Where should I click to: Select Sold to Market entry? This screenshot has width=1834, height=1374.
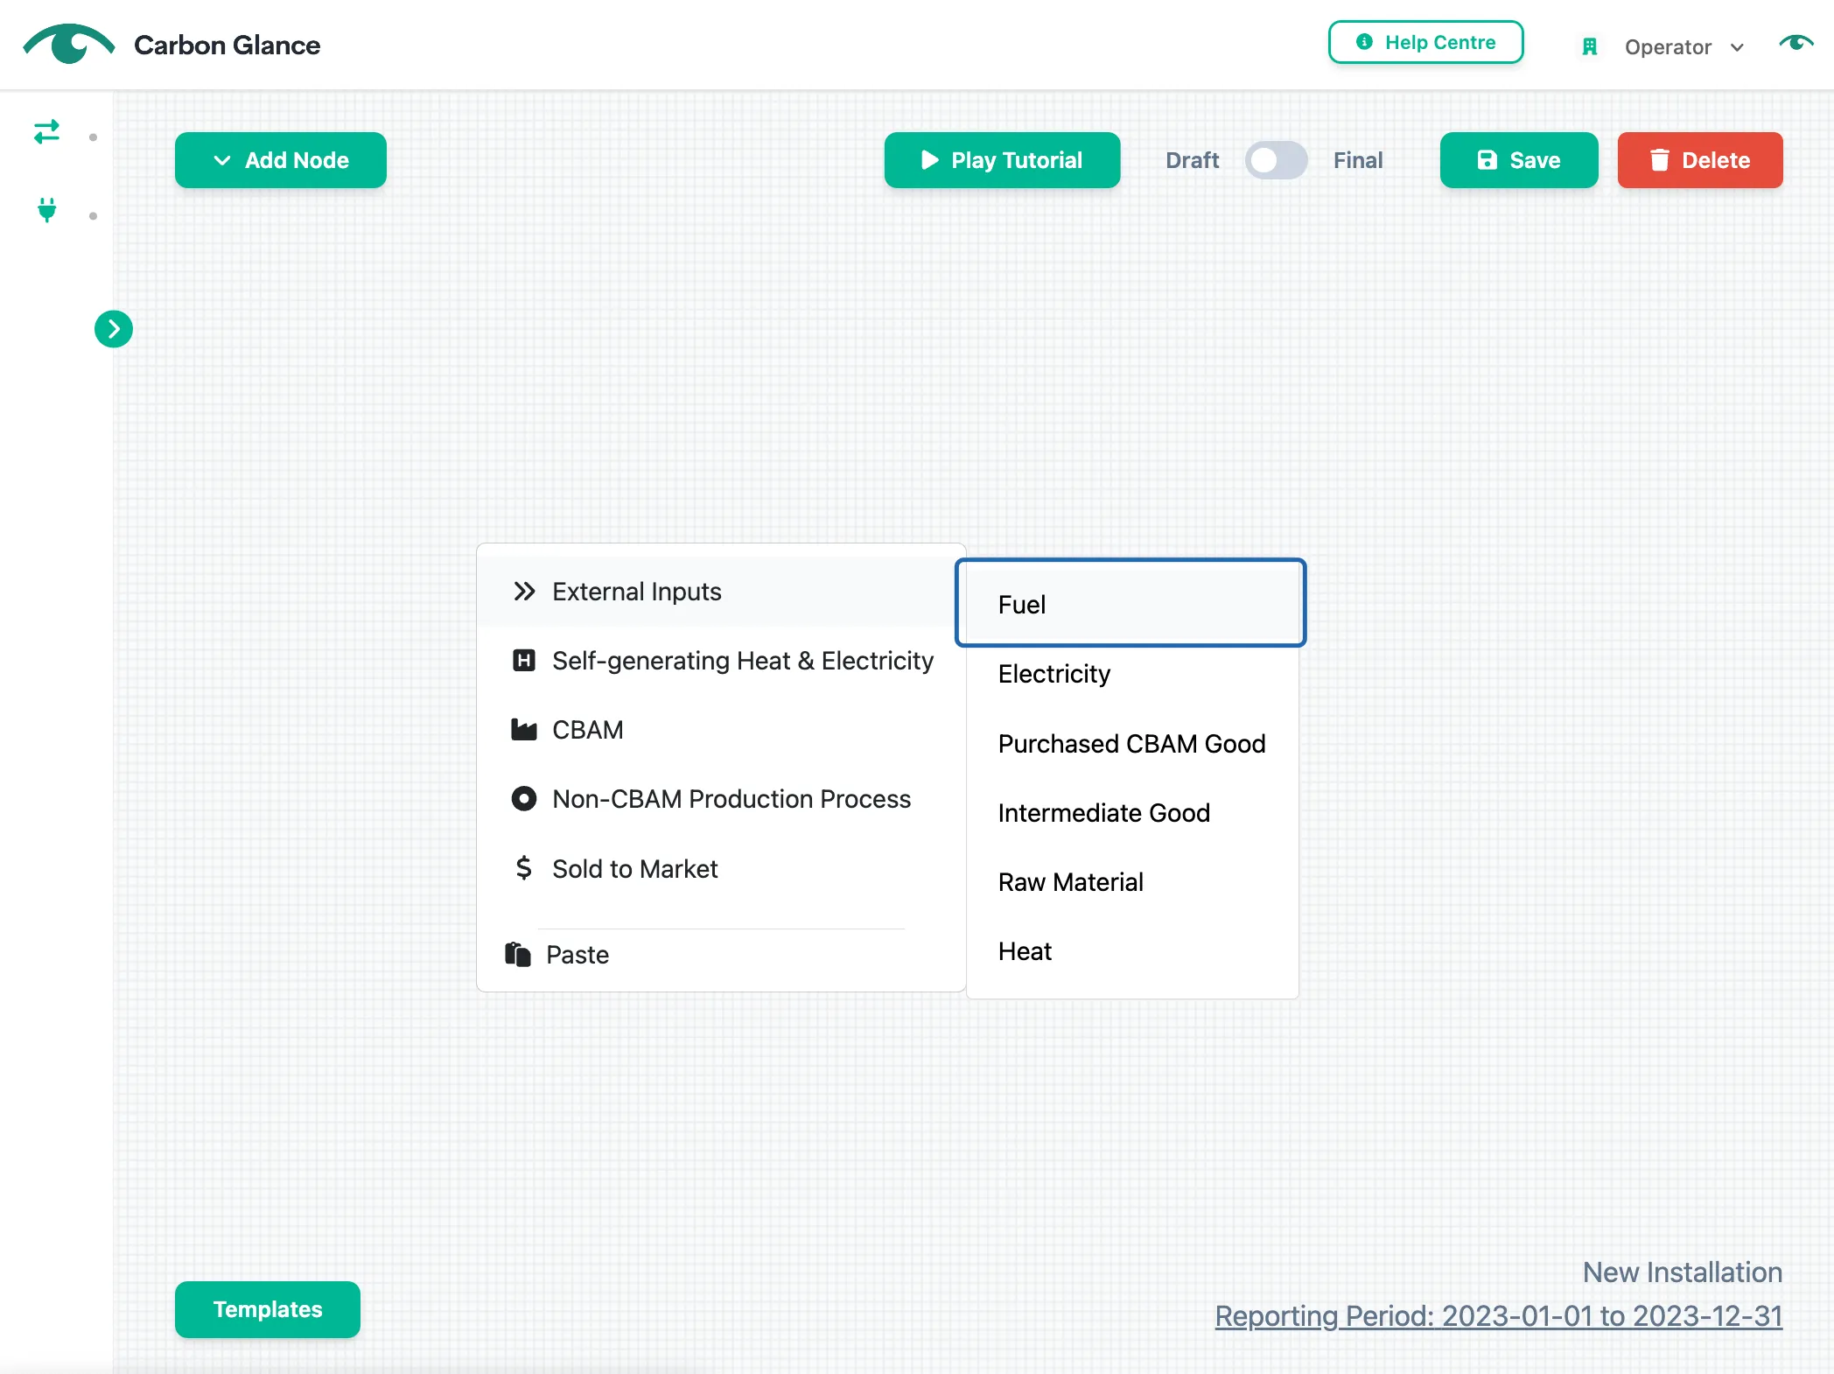pyautogui.click(x=721, y=869)
